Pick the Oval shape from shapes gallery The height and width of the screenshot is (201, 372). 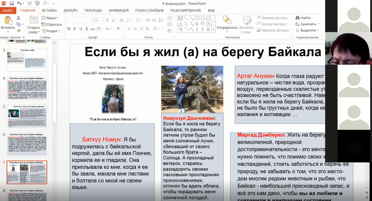[203, 18]
